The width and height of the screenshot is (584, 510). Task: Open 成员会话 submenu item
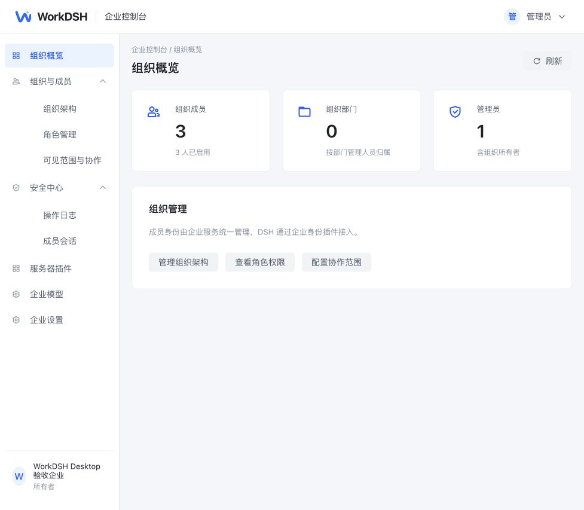tap(60, 241)
